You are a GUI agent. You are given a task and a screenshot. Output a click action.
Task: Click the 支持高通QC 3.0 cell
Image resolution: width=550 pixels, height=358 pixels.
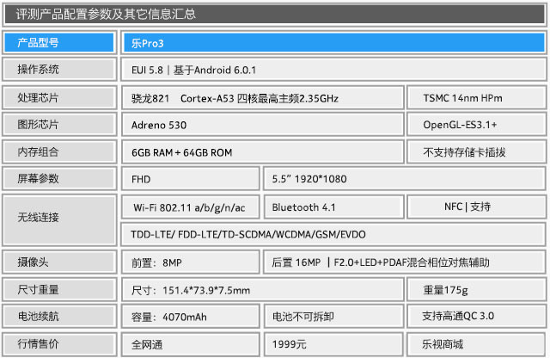point(476,316)
